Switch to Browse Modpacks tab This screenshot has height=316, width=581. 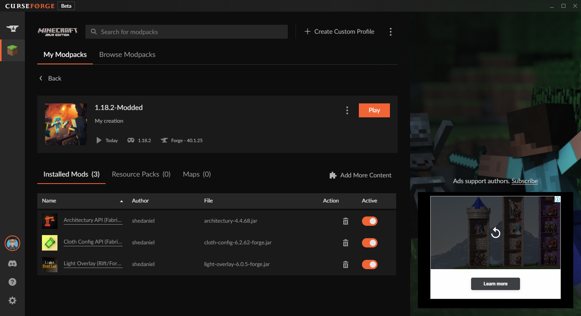127,55
